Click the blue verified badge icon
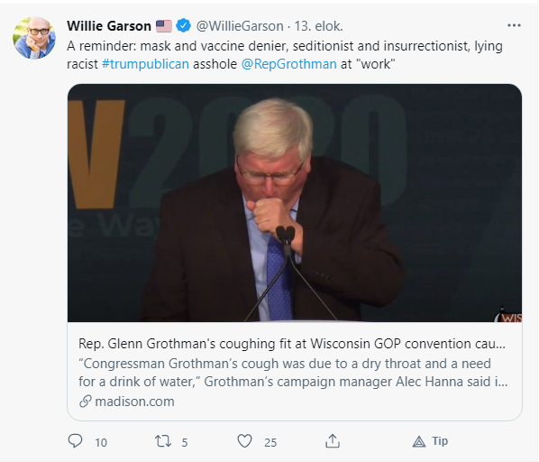Screen dimensions: 539x462 [183, 26]
